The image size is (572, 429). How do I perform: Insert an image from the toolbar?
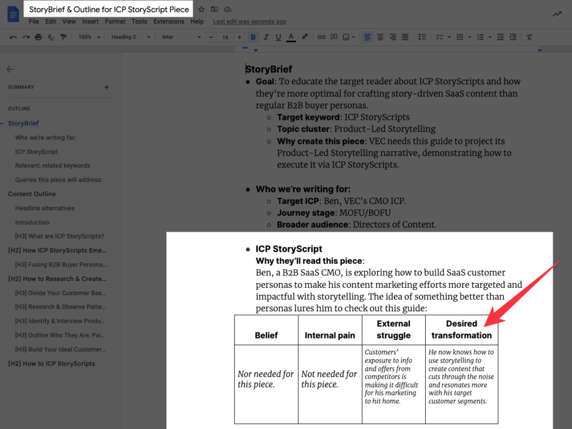coord(346,37)
